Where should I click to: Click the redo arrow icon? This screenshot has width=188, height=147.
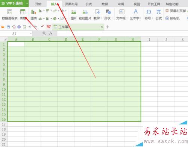pyautogui.click(x=35, y=27)
